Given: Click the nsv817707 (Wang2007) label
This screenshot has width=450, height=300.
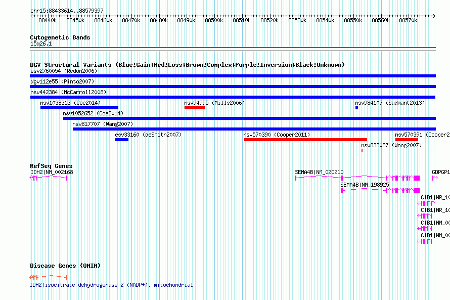Looking at the screenshot, I should click(103, 124).
